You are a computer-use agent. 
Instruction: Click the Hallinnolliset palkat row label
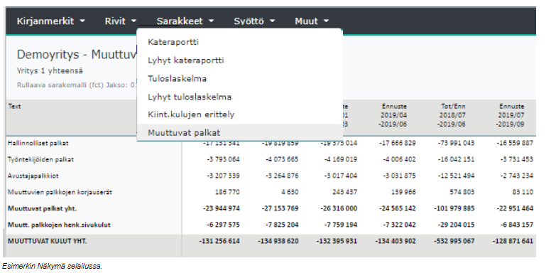pyautogui.click(x=38, y=144)
